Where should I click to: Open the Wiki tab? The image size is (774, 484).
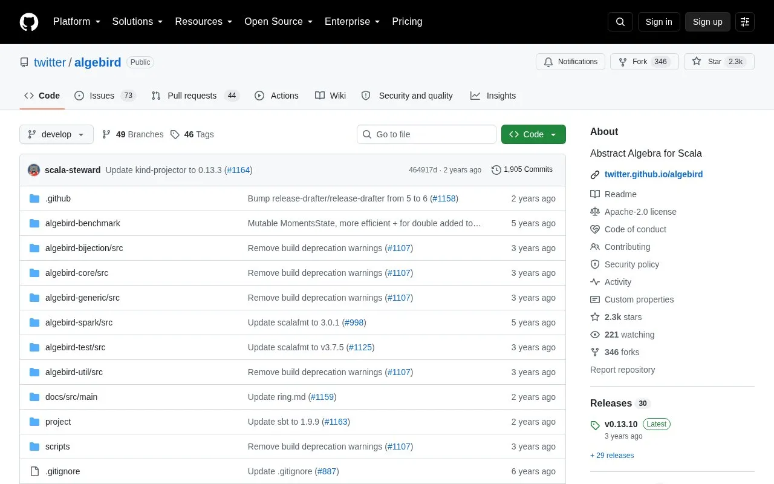[x=330, y=96]
